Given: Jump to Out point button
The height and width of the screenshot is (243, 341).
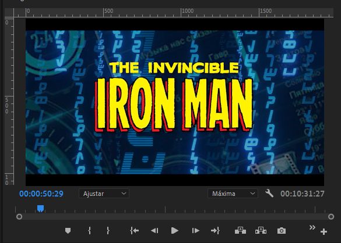Looking at the screenshot, I should [215, 231].
